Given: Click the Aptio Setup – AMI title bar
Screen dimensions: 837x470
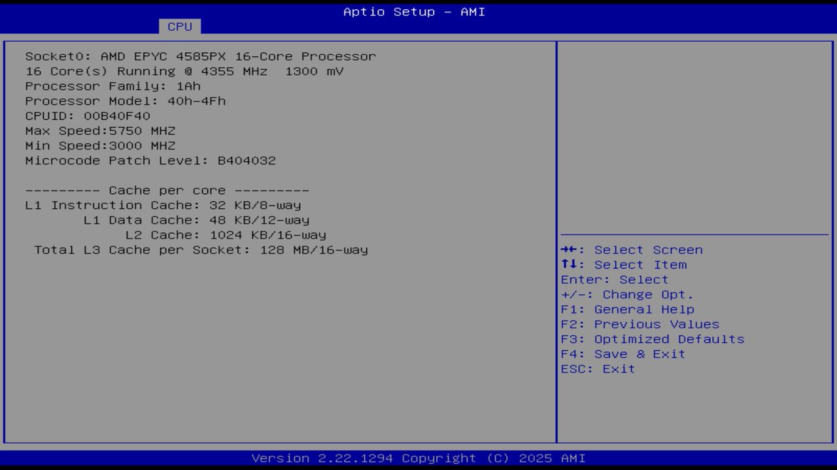Looking at the screenshot, I should pos(413,11).
